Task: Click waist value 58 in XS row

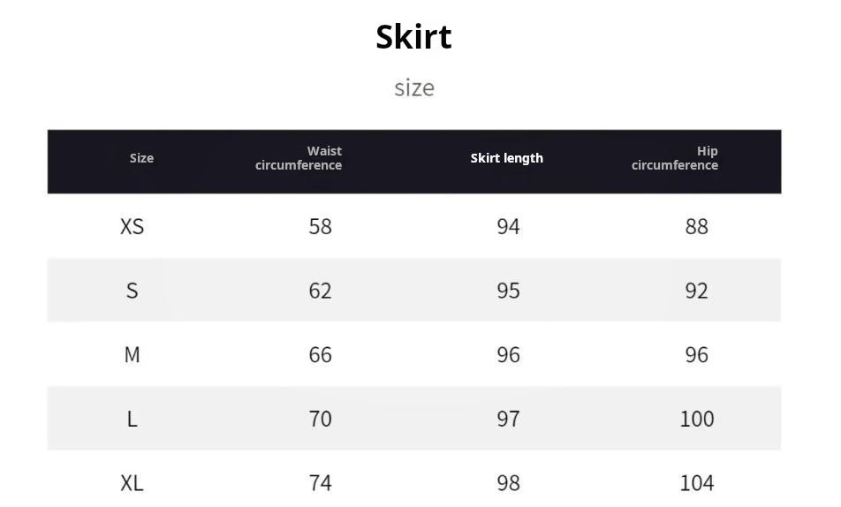Action: point(320,227)
